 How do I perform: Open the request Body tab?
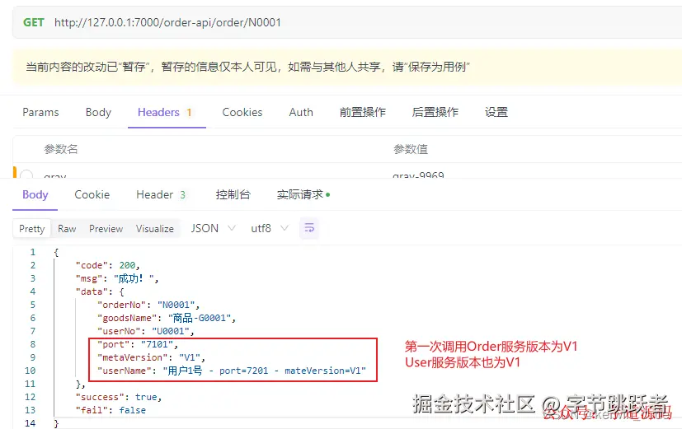[x=98, y=113]
